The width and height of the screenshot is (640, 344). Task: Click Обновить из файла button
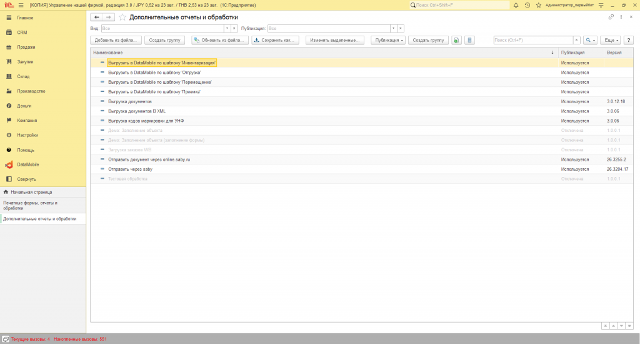[219, 40]
